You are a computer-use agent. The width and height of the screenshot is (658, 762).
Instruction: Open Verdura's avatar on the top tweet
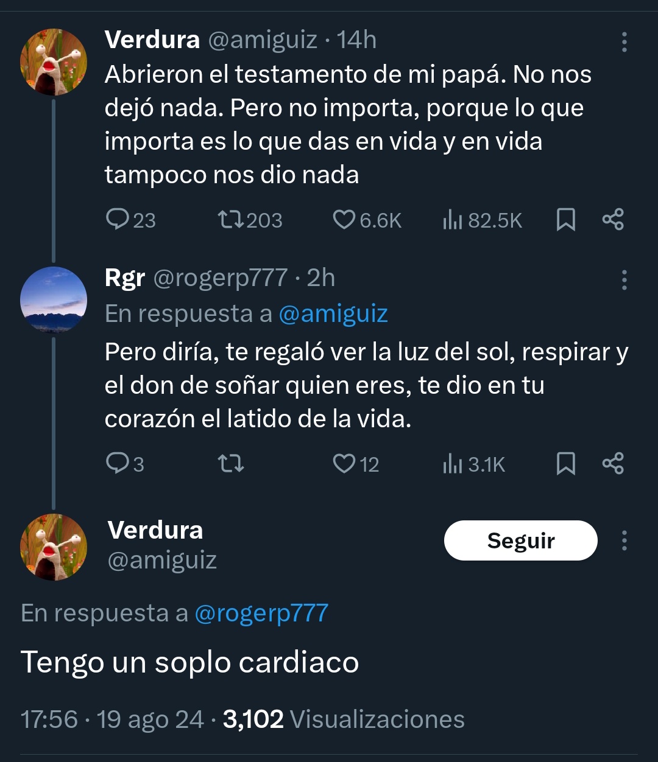click(54, 62)
